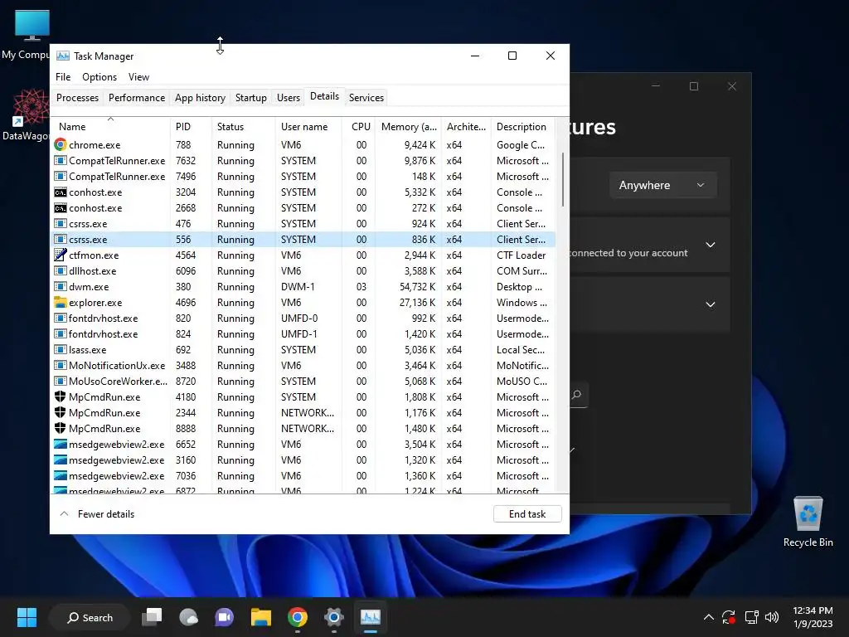Open the Recycle Bin desktop icon
This screenshot has height=637, width=849.
808,522
